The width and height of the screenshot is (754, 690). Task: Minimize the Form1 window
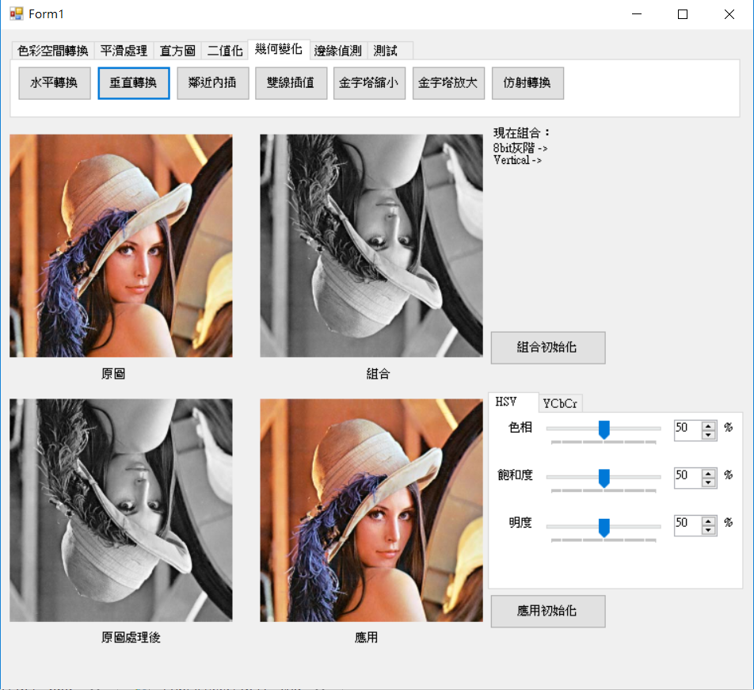tap(637, 14)
